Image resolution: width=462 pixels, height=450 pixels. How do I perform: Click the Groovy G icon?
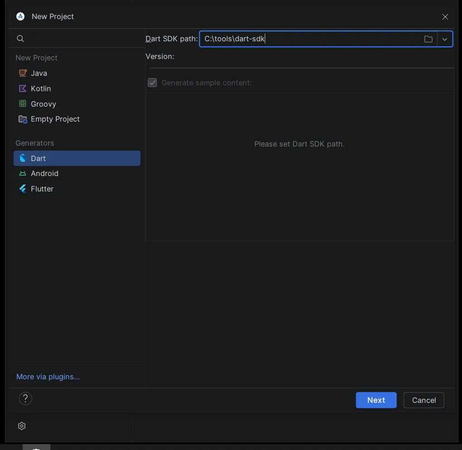point(23,103)
